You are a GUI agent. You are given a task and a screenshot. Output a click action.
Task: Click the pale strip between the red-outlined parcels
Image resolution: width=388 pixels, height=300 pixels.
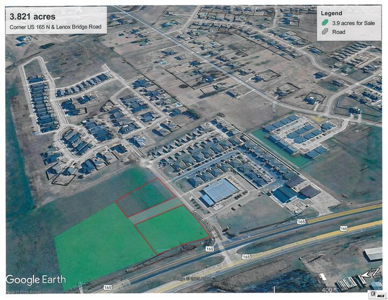tap(155, 210)
